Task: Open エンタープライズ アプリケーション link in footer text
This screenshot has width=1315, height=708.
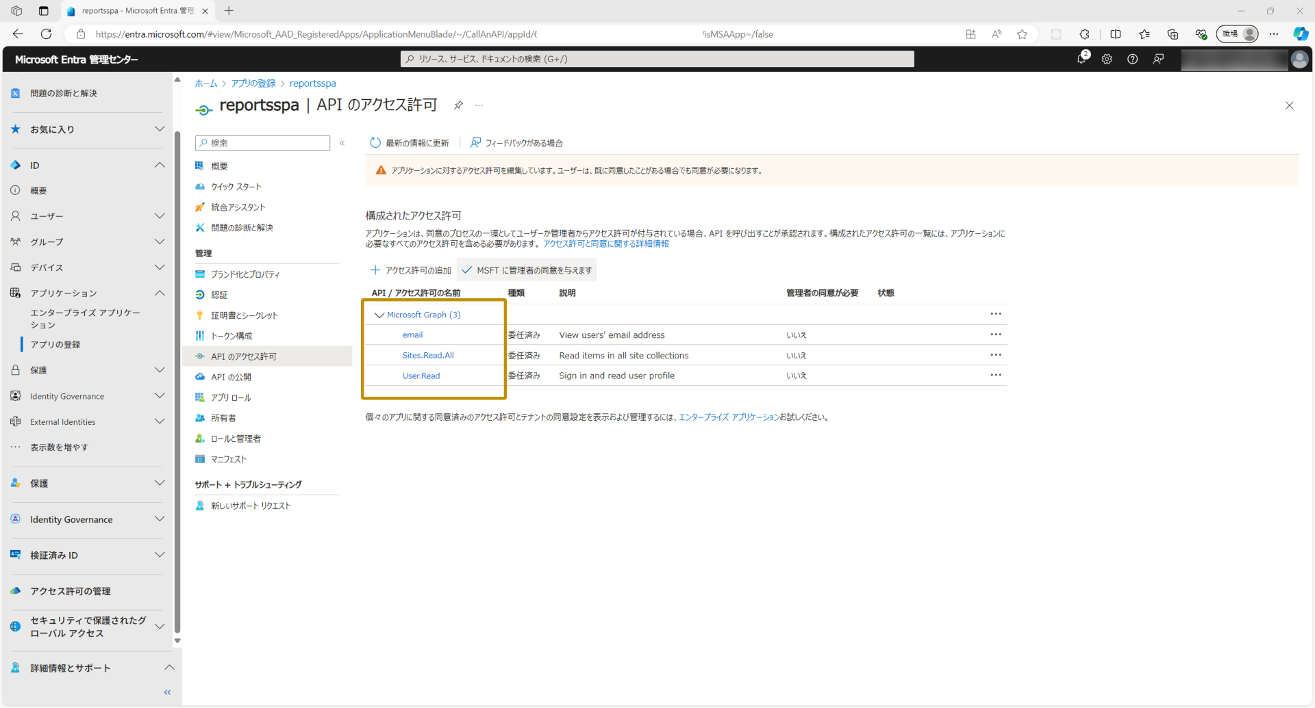Action: pos(729,417)
